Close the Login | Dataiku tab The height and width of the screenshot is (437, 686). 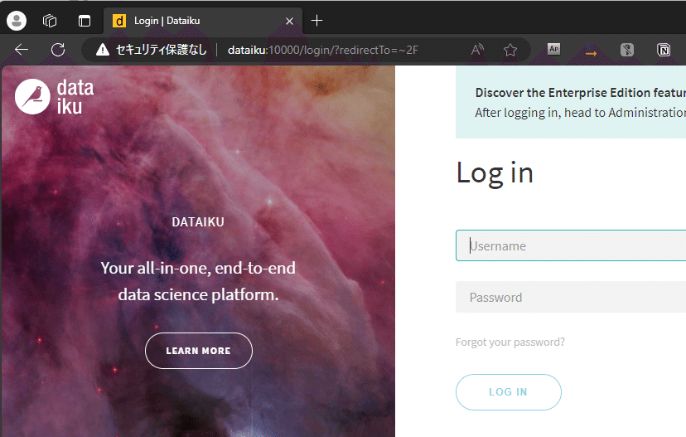click(289, 21)
